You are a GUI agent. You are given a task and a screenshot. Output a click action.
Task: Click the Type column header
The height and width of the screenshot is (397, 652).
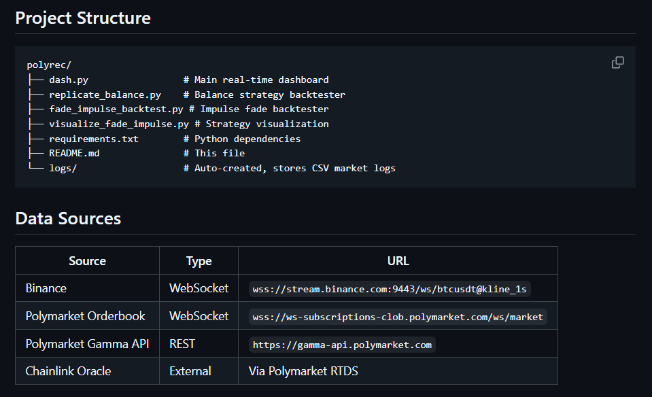(x=199, y=261)
